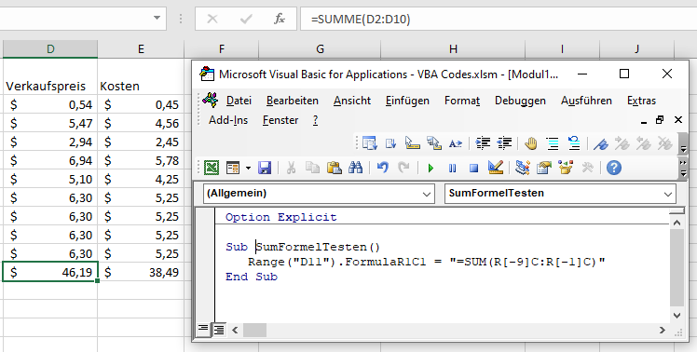Open the Fenster menu
697x352 pixels.
click(280, 120)
